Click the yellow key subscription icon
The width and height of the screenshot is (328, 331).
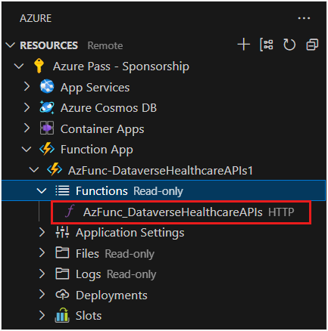(x=39, y=66)
